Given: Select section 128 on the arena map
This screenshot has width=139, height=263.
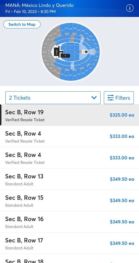Looking at the screenshot, I should 72,66.
